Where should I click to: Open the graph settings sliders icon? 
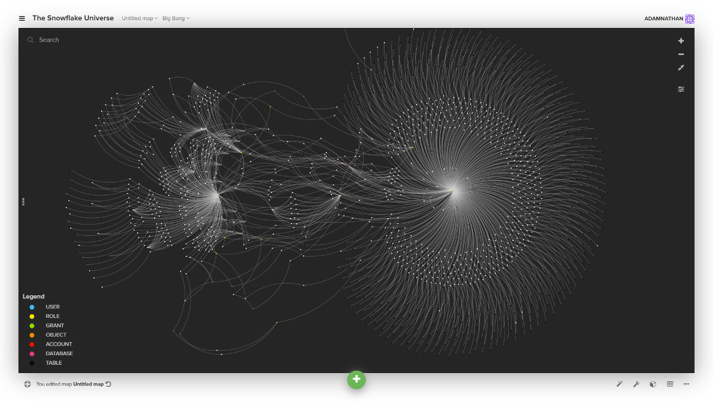681,89
